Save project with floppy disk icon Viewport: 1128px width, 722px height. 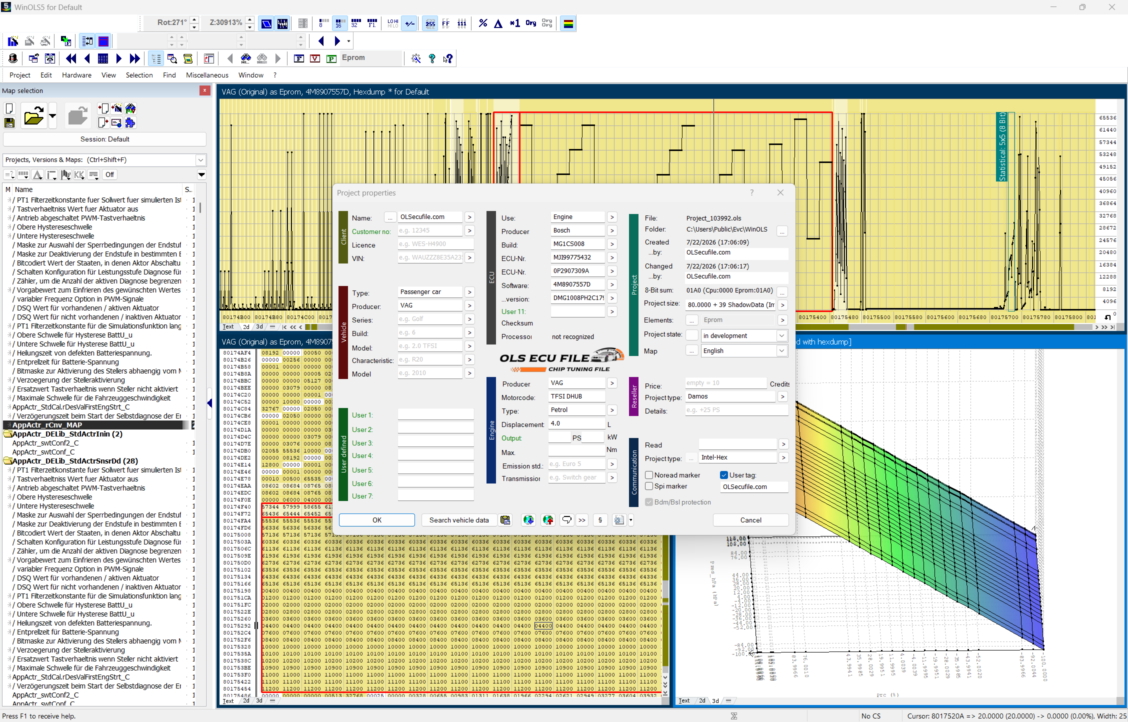click(9, 123)
